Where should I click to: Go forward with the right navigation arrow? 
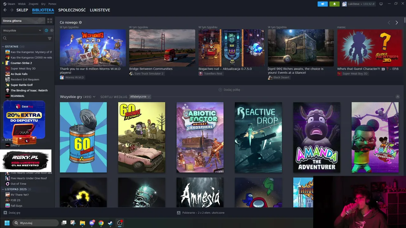[x=12, y=10]
